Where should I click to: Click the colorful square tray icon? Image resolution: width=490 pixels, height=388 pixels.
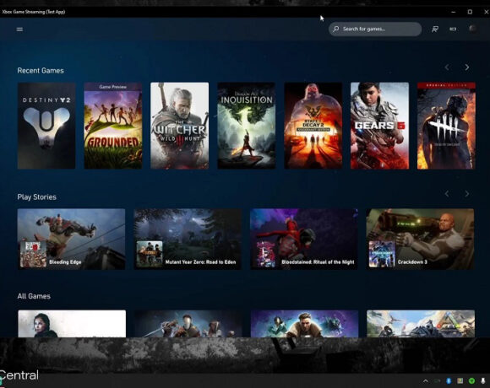coord(460,380)
